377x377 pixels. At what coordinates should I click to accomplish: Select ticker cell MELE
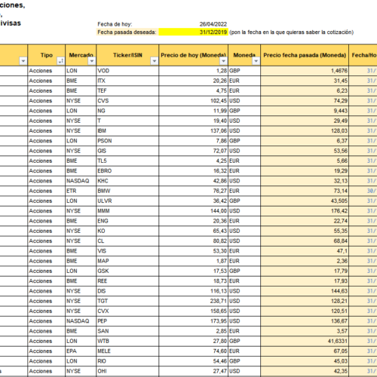coord(127,351)
